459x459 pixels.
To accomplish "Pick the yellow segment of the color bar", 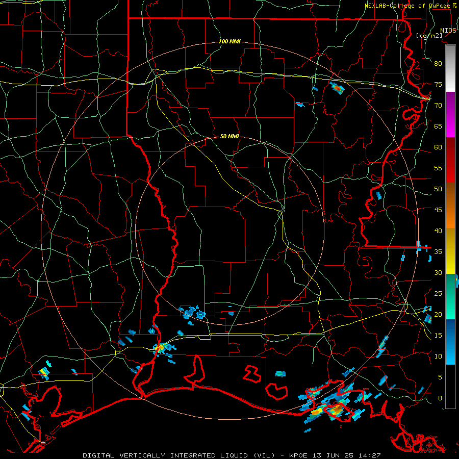I will (450, 251).
